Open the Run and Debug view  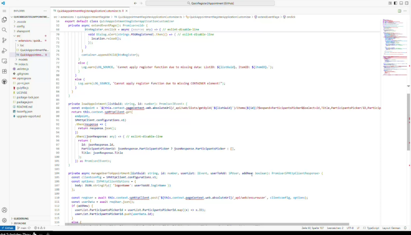4,51
